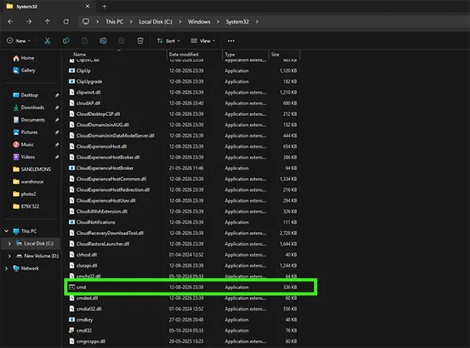Screen dimensions: 470x348
Task: Open the Sort dropdown
Action: point(168,41)
